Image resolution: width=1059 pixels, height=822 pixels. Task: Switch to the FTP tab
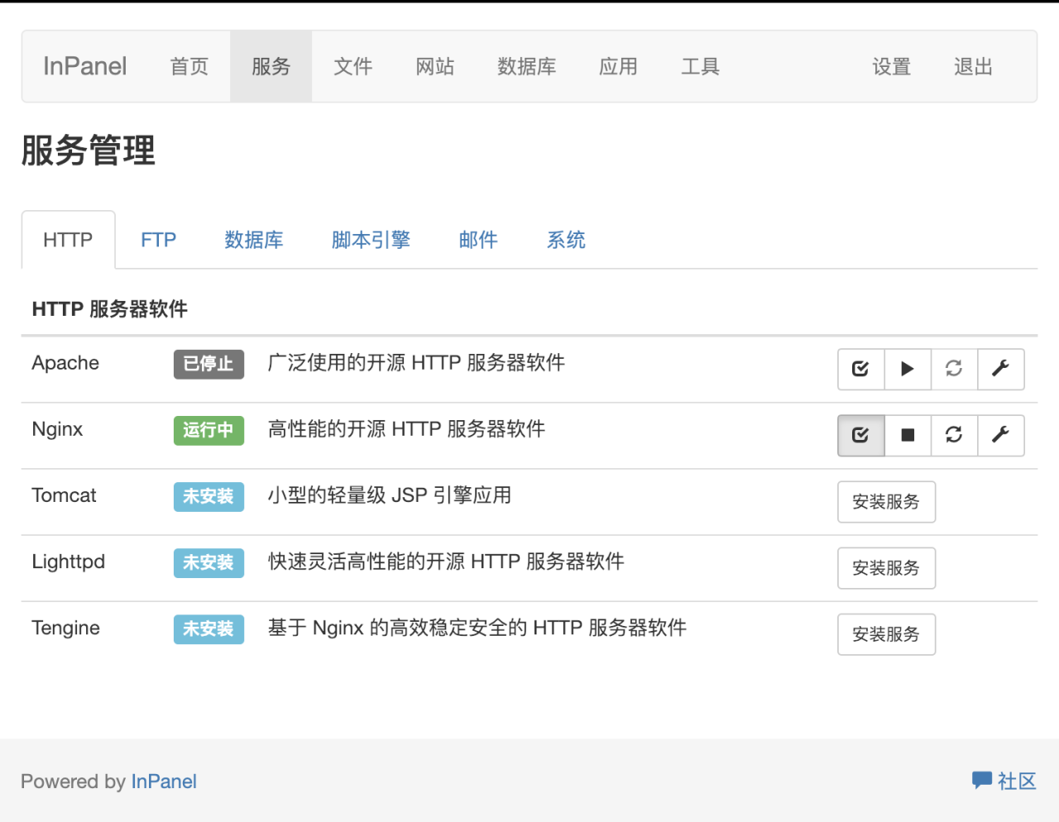(158, 240)
